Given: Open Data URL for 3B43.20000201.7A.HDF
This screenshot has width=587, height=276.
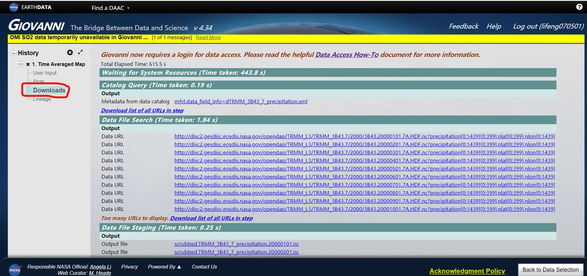Looking at the screenshot, I should 365,144.
